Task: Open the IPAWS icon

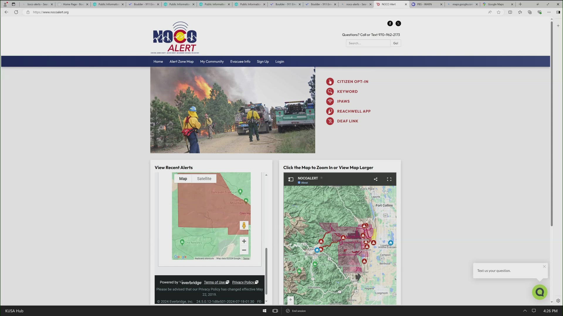Action: coord(330,101)
